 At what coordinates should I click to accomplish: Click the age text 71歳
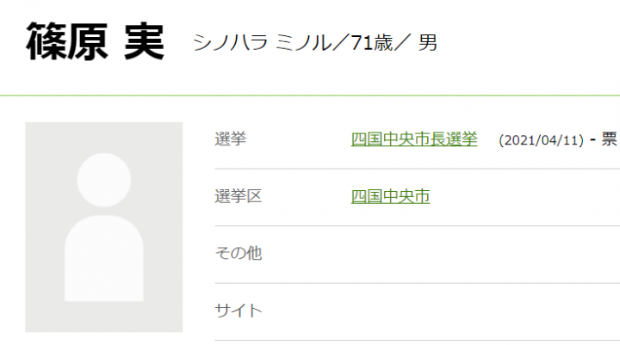tap(374, 42)
